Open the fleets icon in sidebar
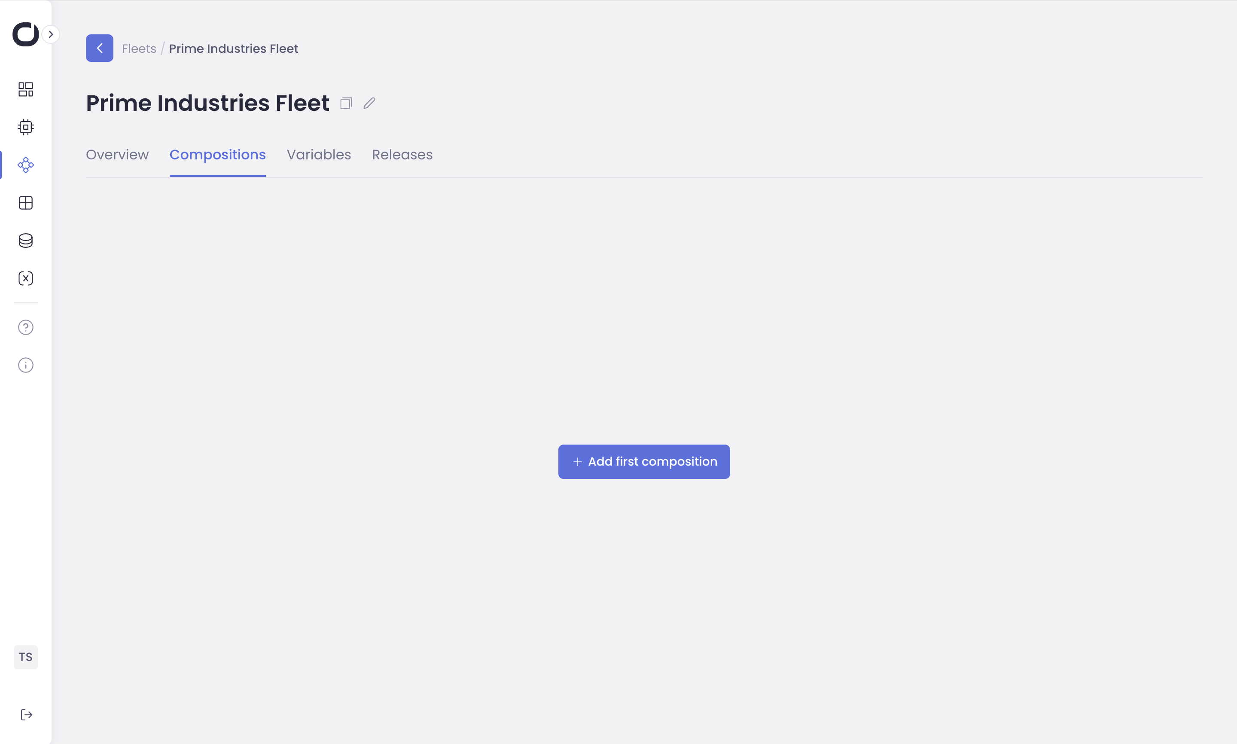Screen dimensions: 1237x744 pyautogui.click(x=26, y=165)
